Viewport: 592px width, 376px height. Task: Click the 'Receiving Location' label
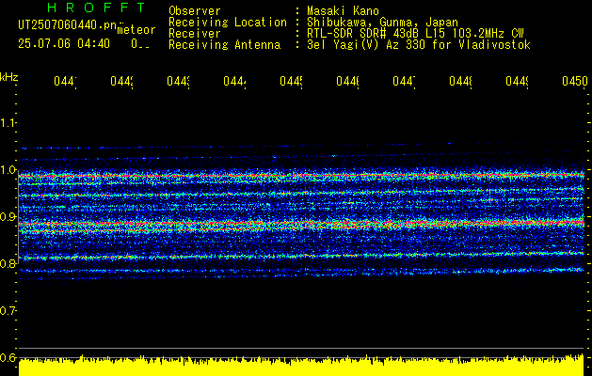(x=228, y=23)
